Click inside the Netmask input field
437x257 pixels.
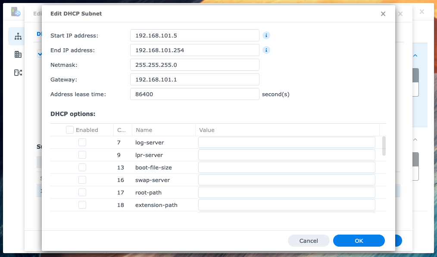pyautogui.click(x=194, y=65)
